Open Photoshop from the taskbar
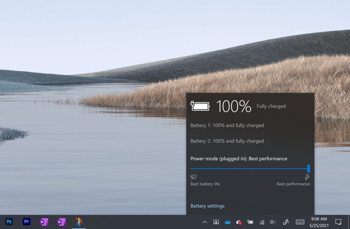This screenshot has height=229, width=350. 9,221
